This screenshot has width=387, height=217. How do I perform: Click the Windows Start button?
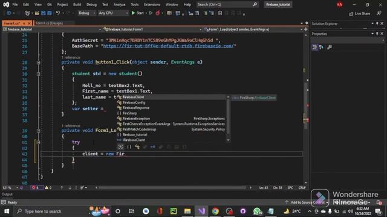coord(7,211)
